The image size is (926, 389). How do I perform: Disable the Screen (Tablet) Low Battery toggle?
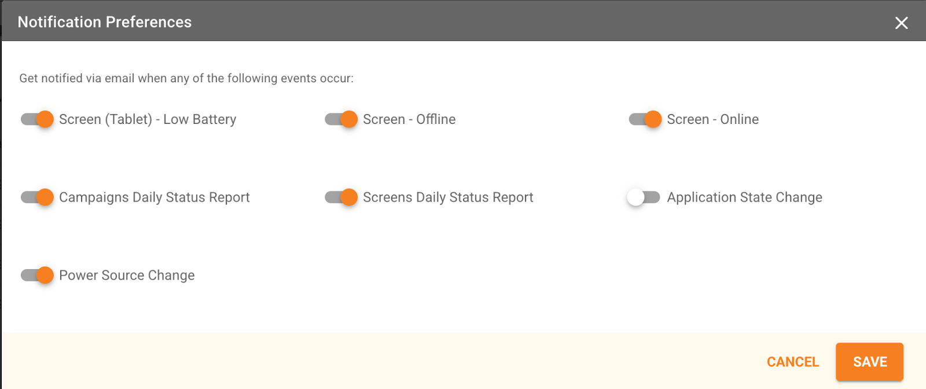click(x=37, y=119)
